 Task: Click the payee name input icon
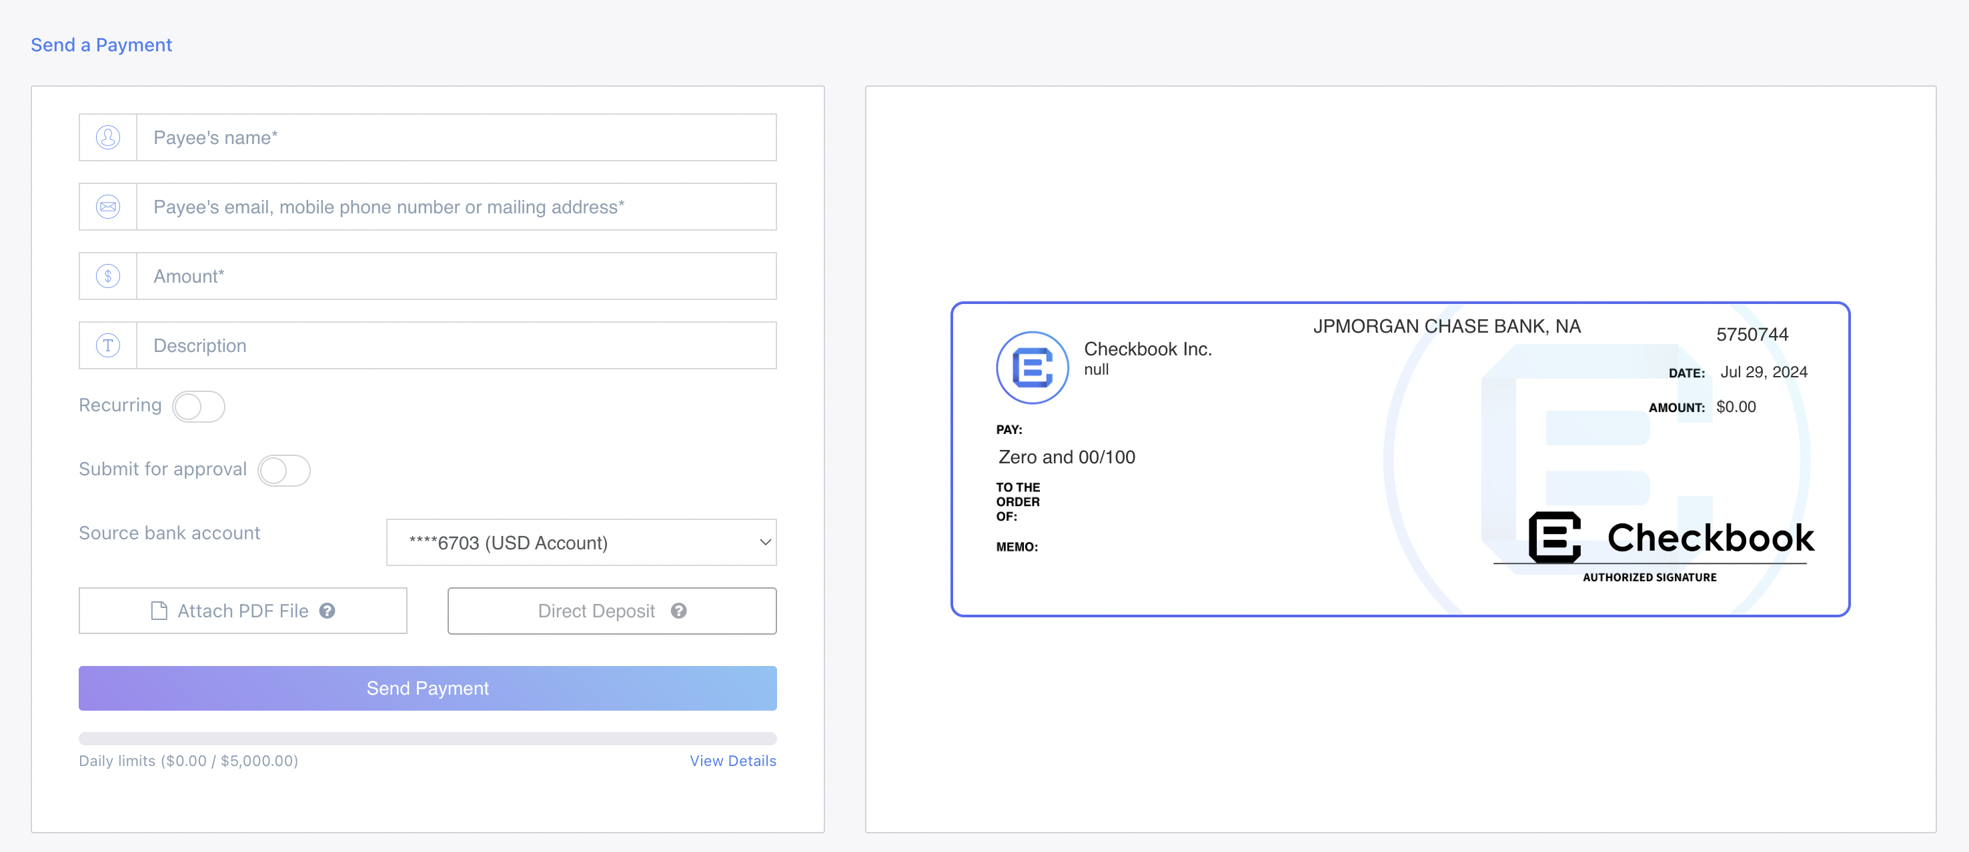coord(107,137)
